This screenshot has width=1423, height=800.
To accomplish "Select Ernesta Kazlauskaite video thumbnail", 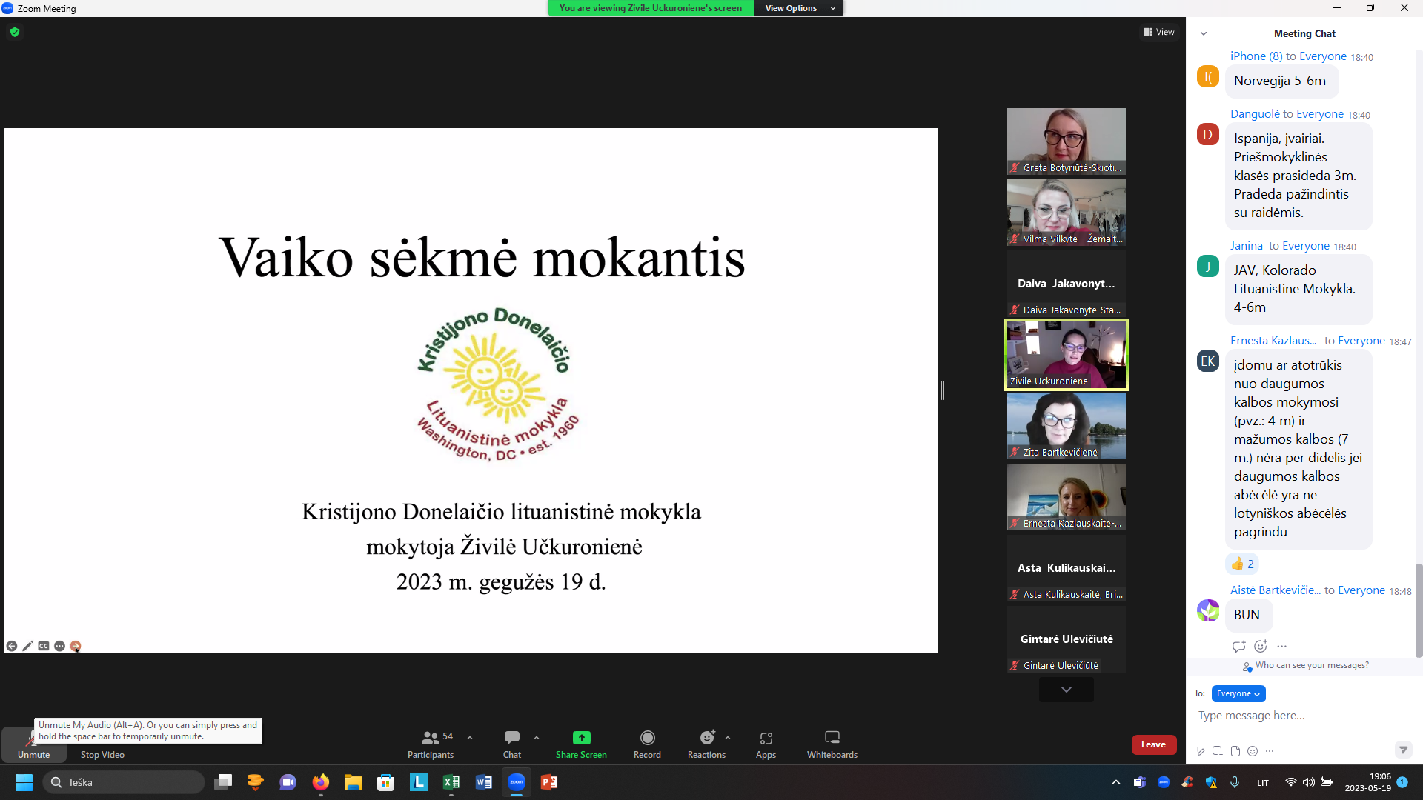I will tap(1067, 497).
